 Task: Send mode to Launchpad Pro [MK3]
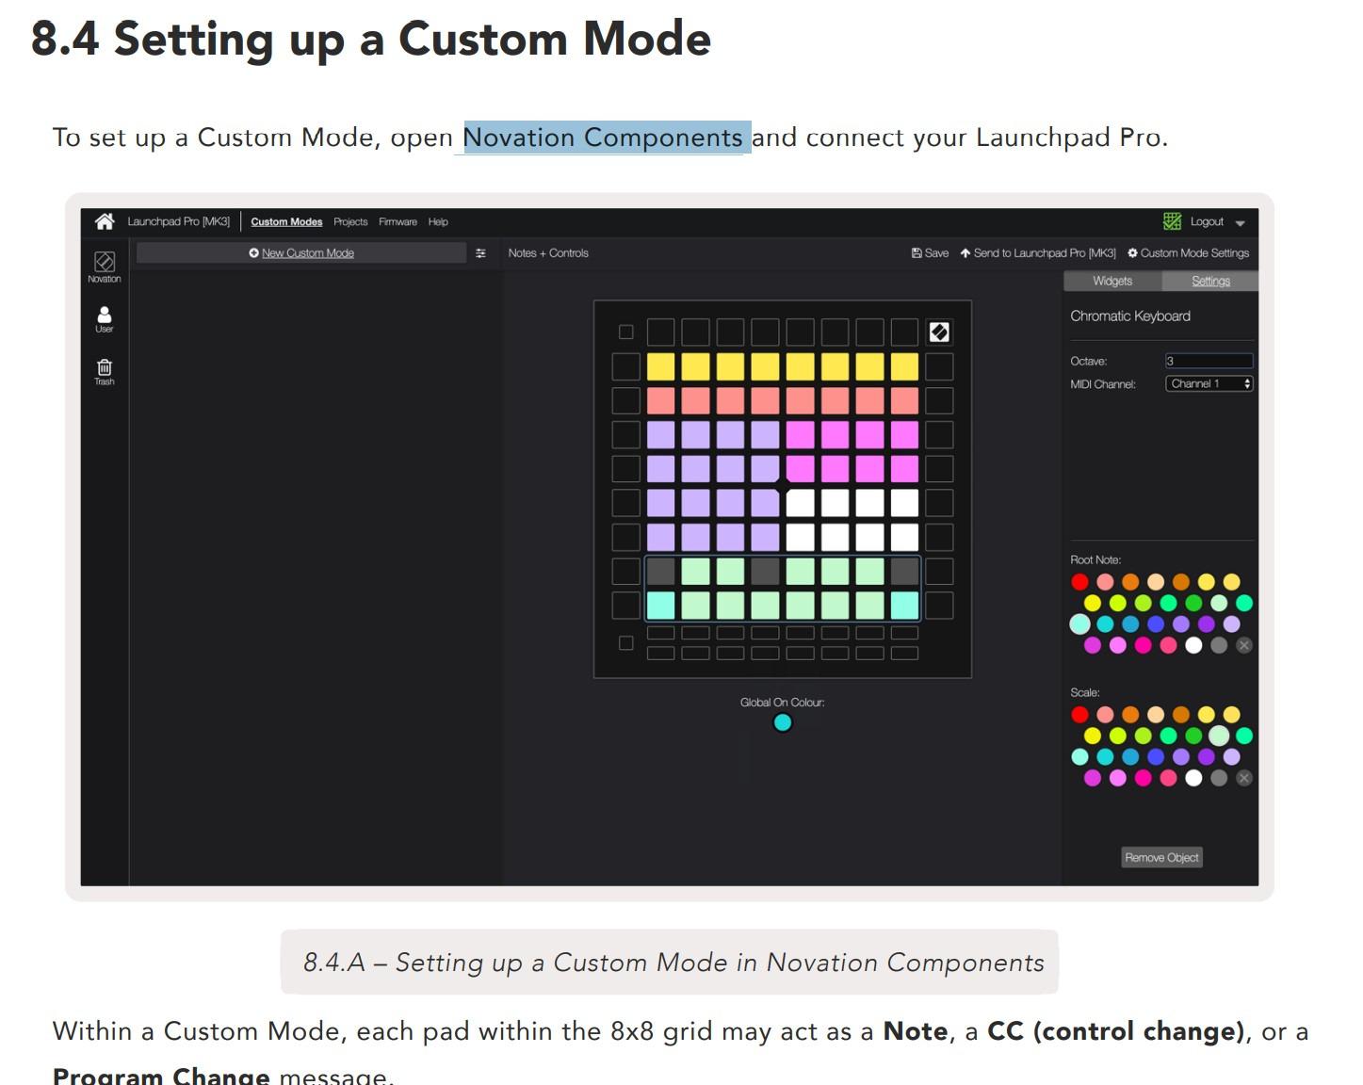(x=1038, y=253)
